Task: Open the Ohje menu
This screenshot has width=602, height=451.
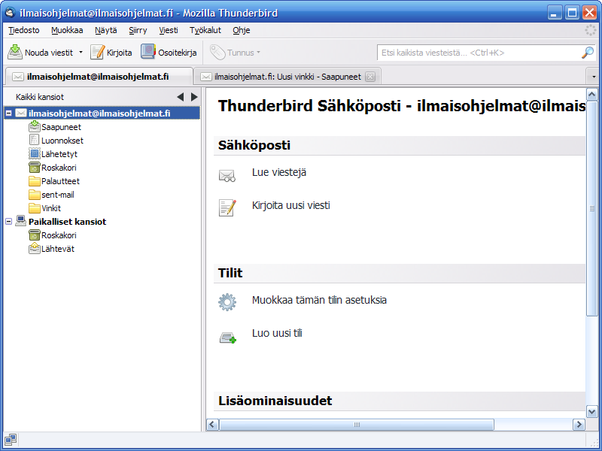Action: point(242,30)
